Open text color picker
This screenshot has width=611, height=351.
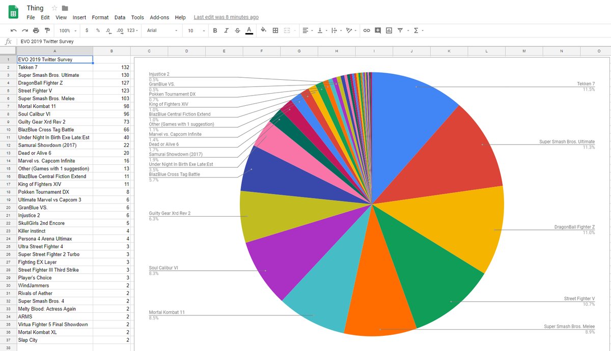249,31
